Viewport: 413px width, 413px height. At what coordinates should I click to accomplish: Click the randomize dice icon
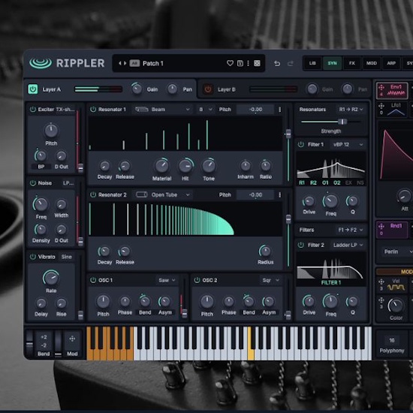pos(257,63)
